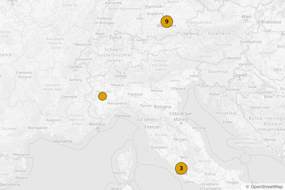The image size is (285, 190).
Task: Click the La Spezia city label
Action: click(147, 119)
